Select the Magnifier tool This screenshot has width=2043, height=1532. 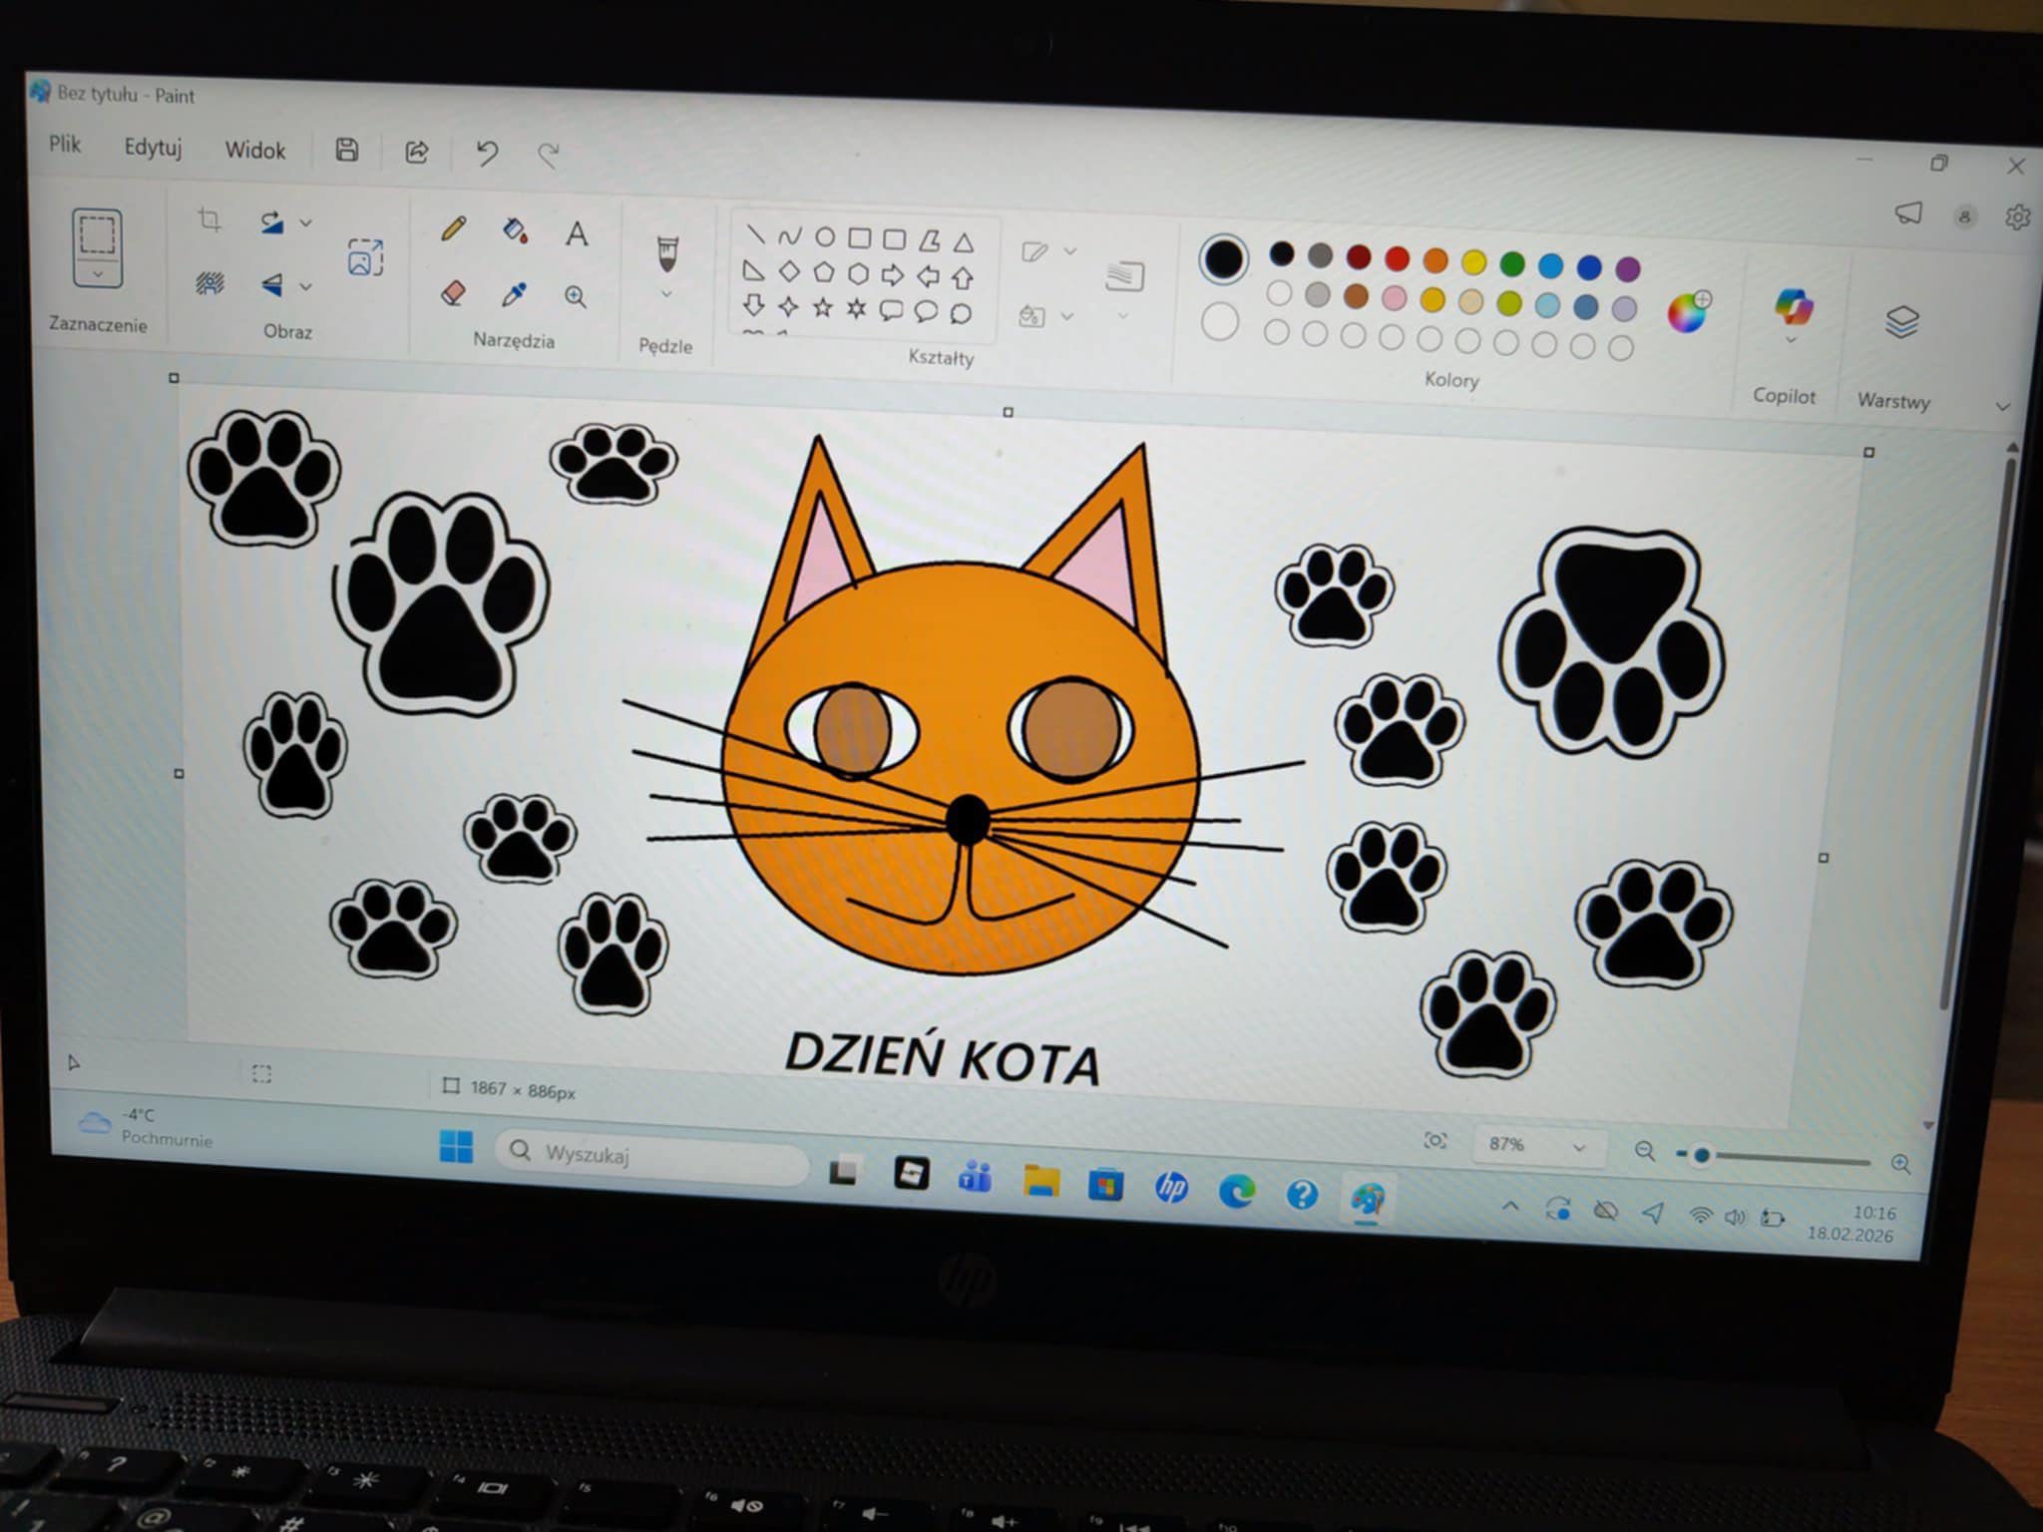(576, 296)
